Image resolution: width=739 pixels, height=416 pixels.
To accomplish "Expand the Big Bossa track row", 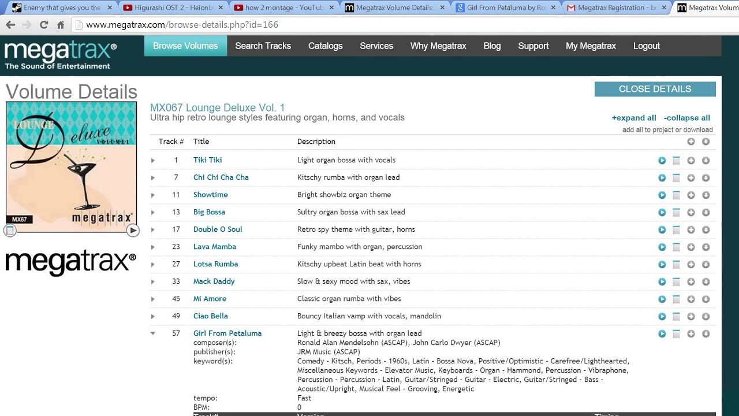I will 153,213.
